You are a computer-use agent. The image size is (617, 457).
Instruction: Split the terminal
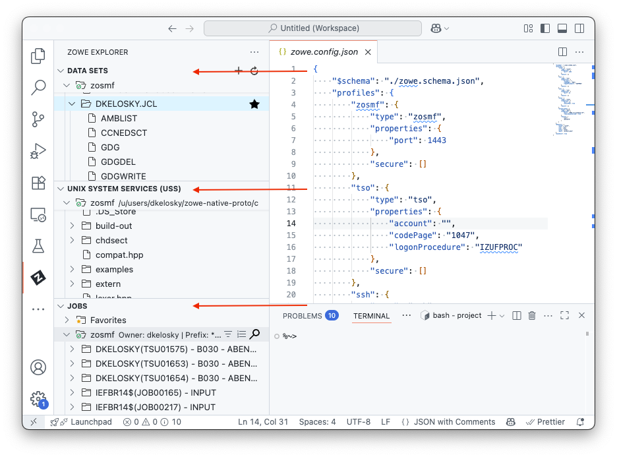(x=517, y=316)
